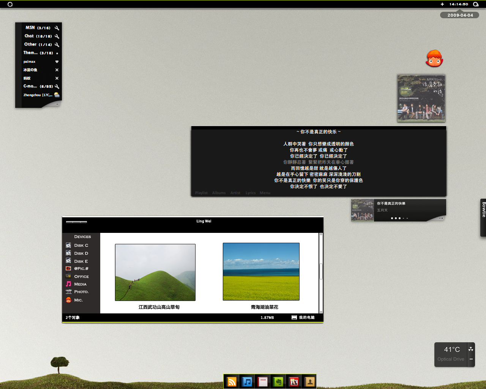Click the search circle icon at top-right

click(x=476, y=4)
